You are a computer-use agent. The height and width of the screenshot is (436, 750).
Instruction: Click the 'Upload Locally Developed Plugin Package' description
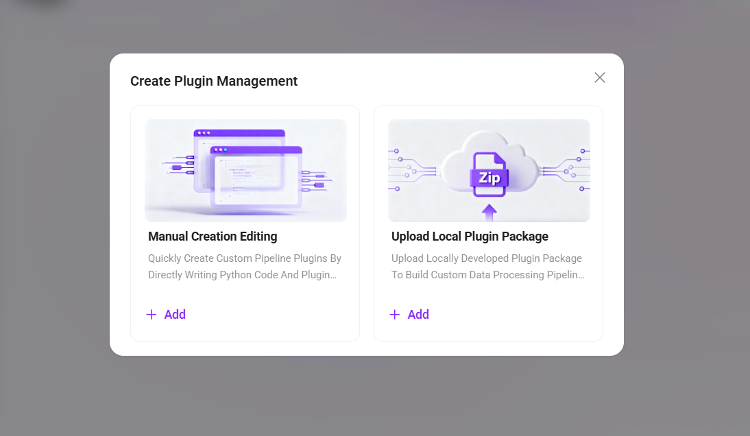488,267
